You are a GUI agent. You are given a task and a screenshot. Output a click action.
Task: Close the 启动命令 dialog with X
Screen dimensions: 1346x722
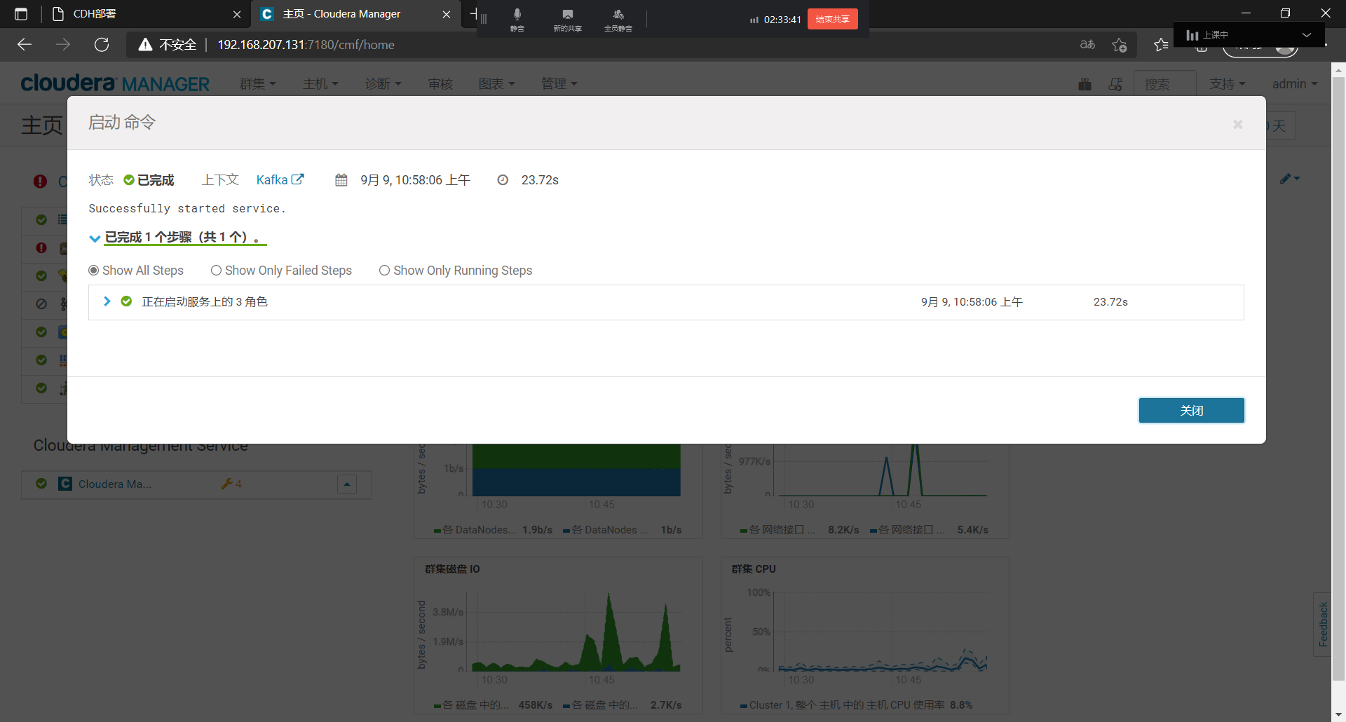click(x=1238, y=124)
